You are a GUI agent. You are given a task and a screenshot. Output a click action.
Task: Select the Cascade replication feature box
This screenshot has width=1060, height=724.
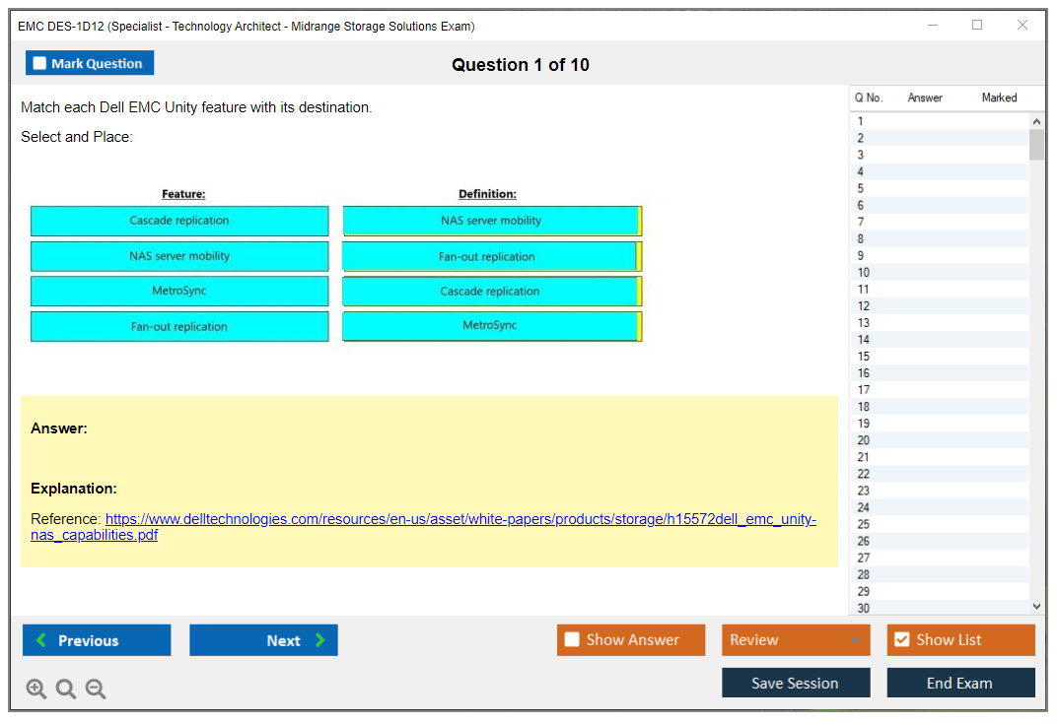point(179,221)
